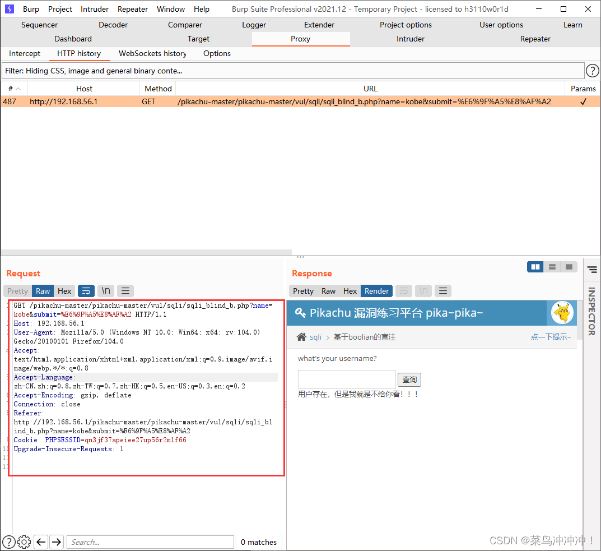This screenshot has width=601, height=551.
Task: Switch to the Target tab
Action: coord(198,39)
